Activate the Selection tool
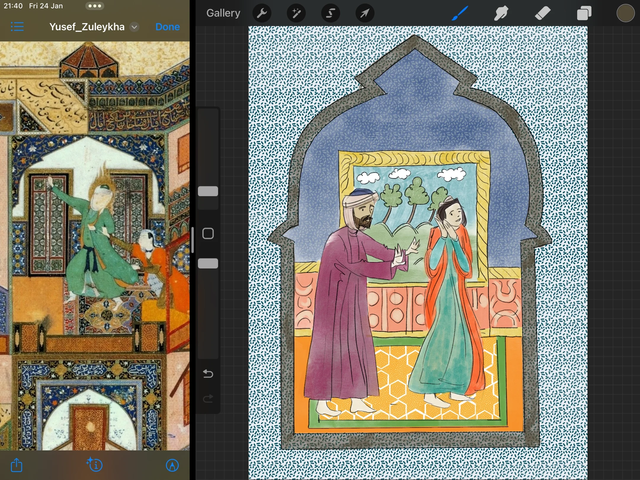Image resolution: width=640 pixels, height=480 pixels. tap(330, 13)
